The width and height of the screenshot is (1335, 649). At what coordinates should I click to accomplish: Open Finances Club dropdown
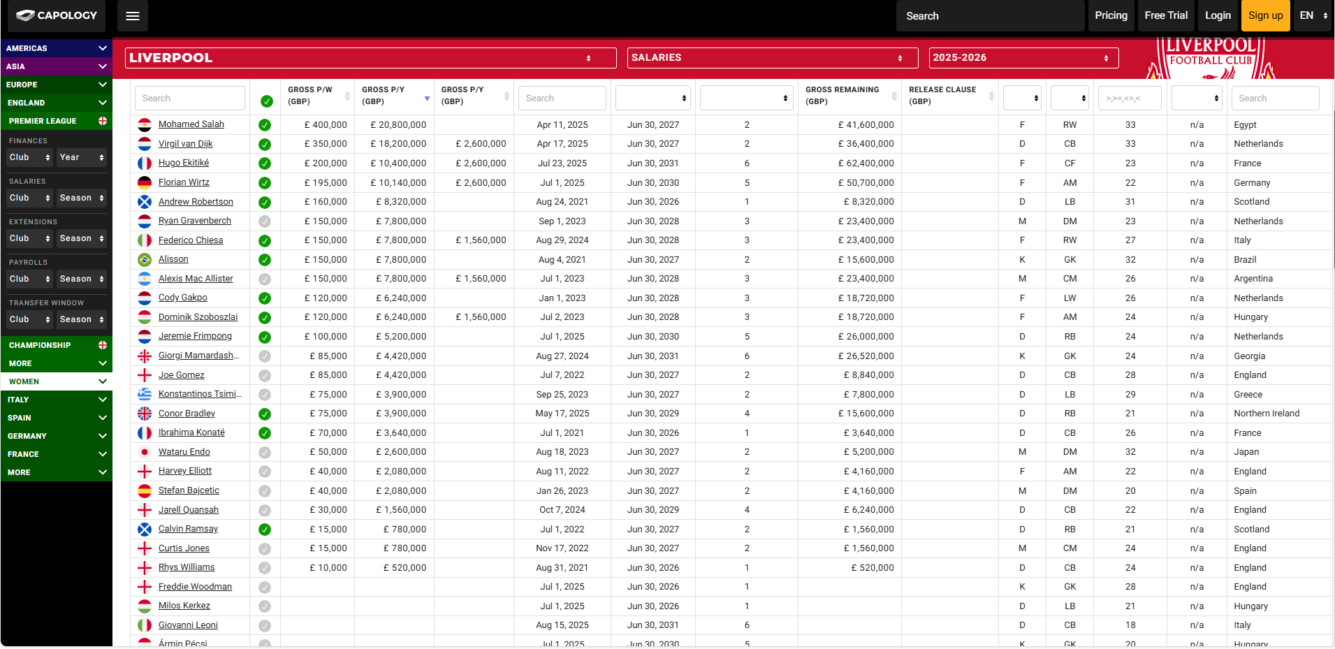click(x=29, y=157)
